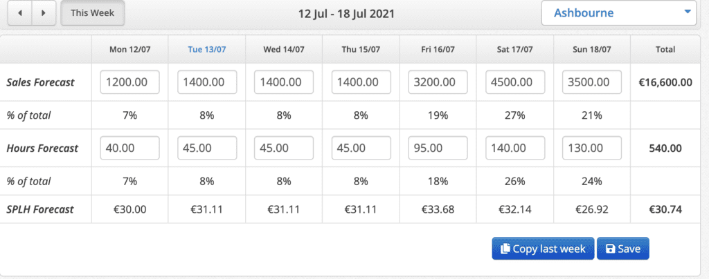The width and height of the screenshot is (709, 279).
Task: Edit Sunday's hours forecast field 130.00
Action: tap(592, 148)
